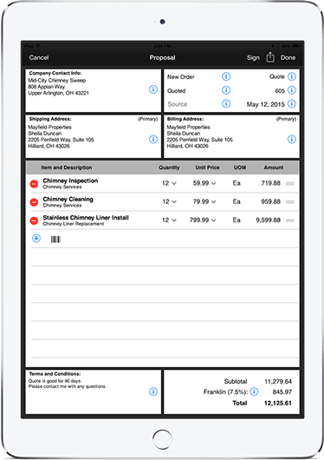Tap the Unit Price column header

tap(207, 168)
